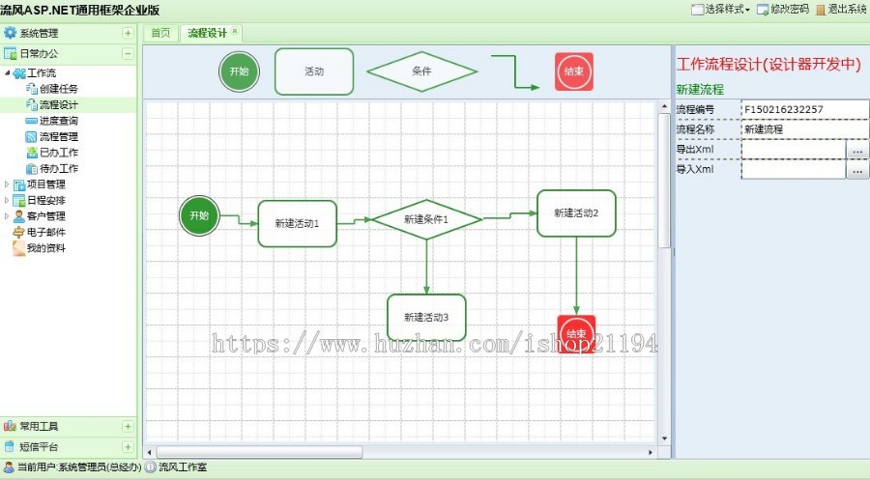Click the 导入Xml input field
The image size is (870, 480).
794,170
